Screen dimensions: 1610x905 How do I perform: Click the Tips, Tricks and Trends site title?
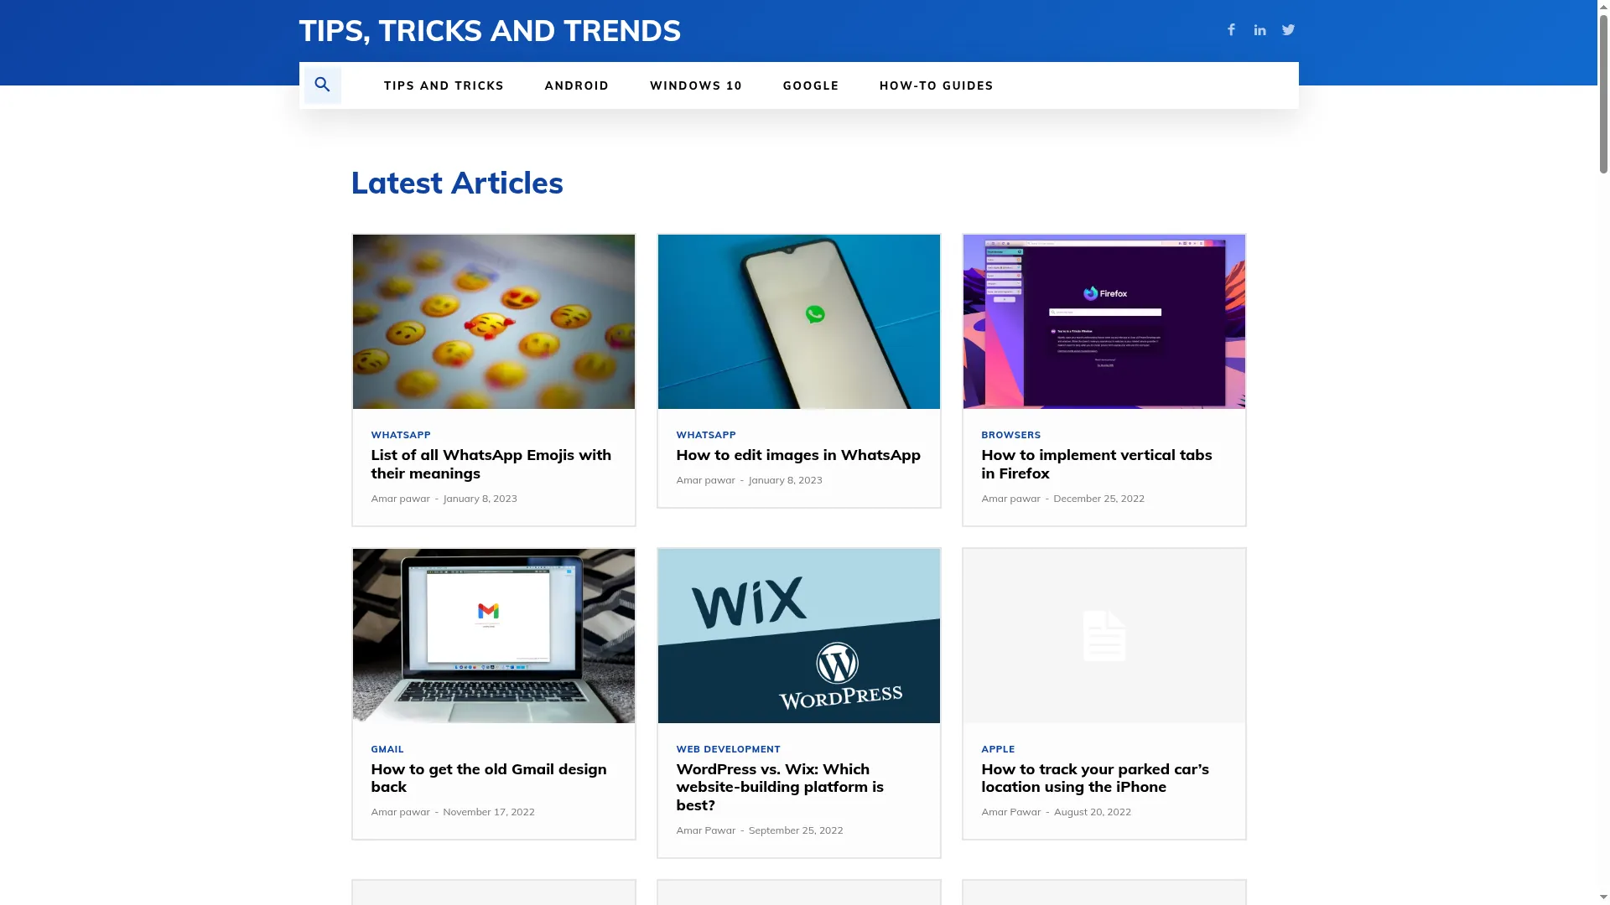pyautogui.click(x=490, y=31)
